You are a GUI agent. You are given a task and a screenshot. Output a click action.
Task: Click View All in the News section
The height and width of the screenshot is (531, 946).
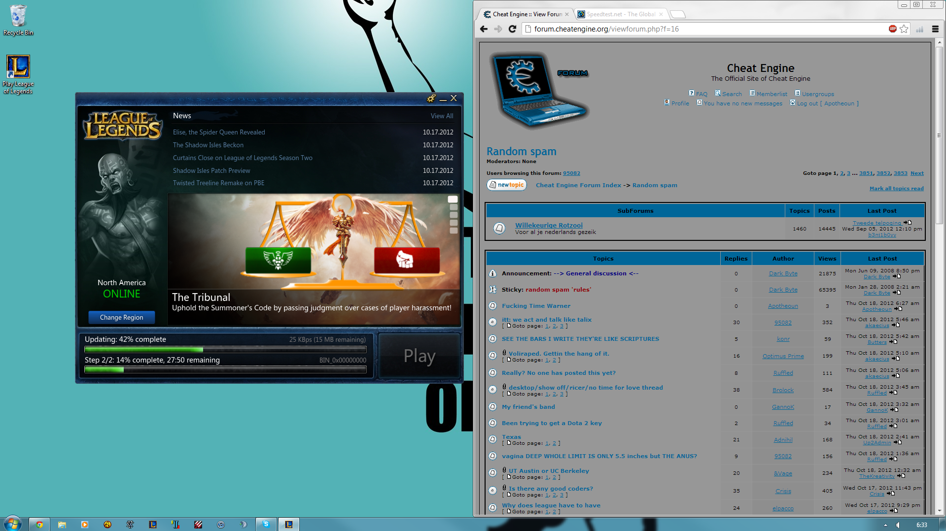coord(442,116)
